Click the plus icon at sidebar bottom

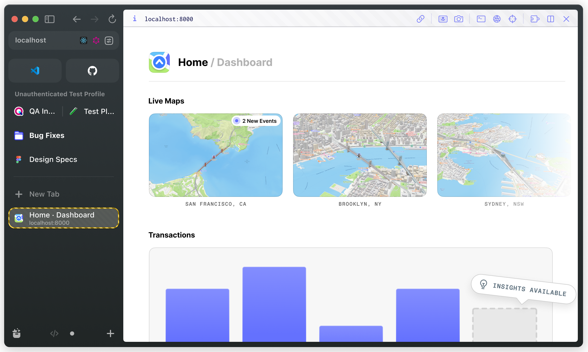(110, 333)
